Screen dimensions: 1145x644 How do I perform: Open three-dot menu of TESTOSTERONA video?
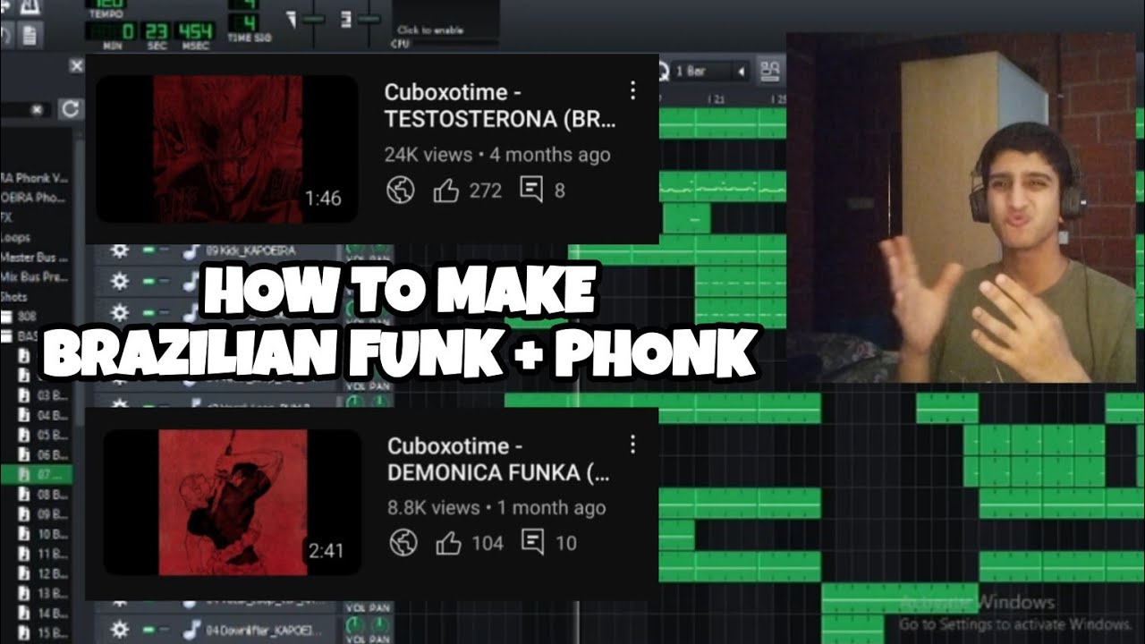632,90
